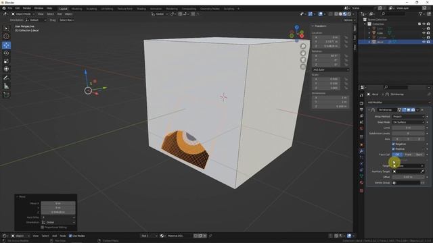This screenshot has height=243, width=433.
Task: Switch perspective/orthographic grid icon
Action: point(303,67)
